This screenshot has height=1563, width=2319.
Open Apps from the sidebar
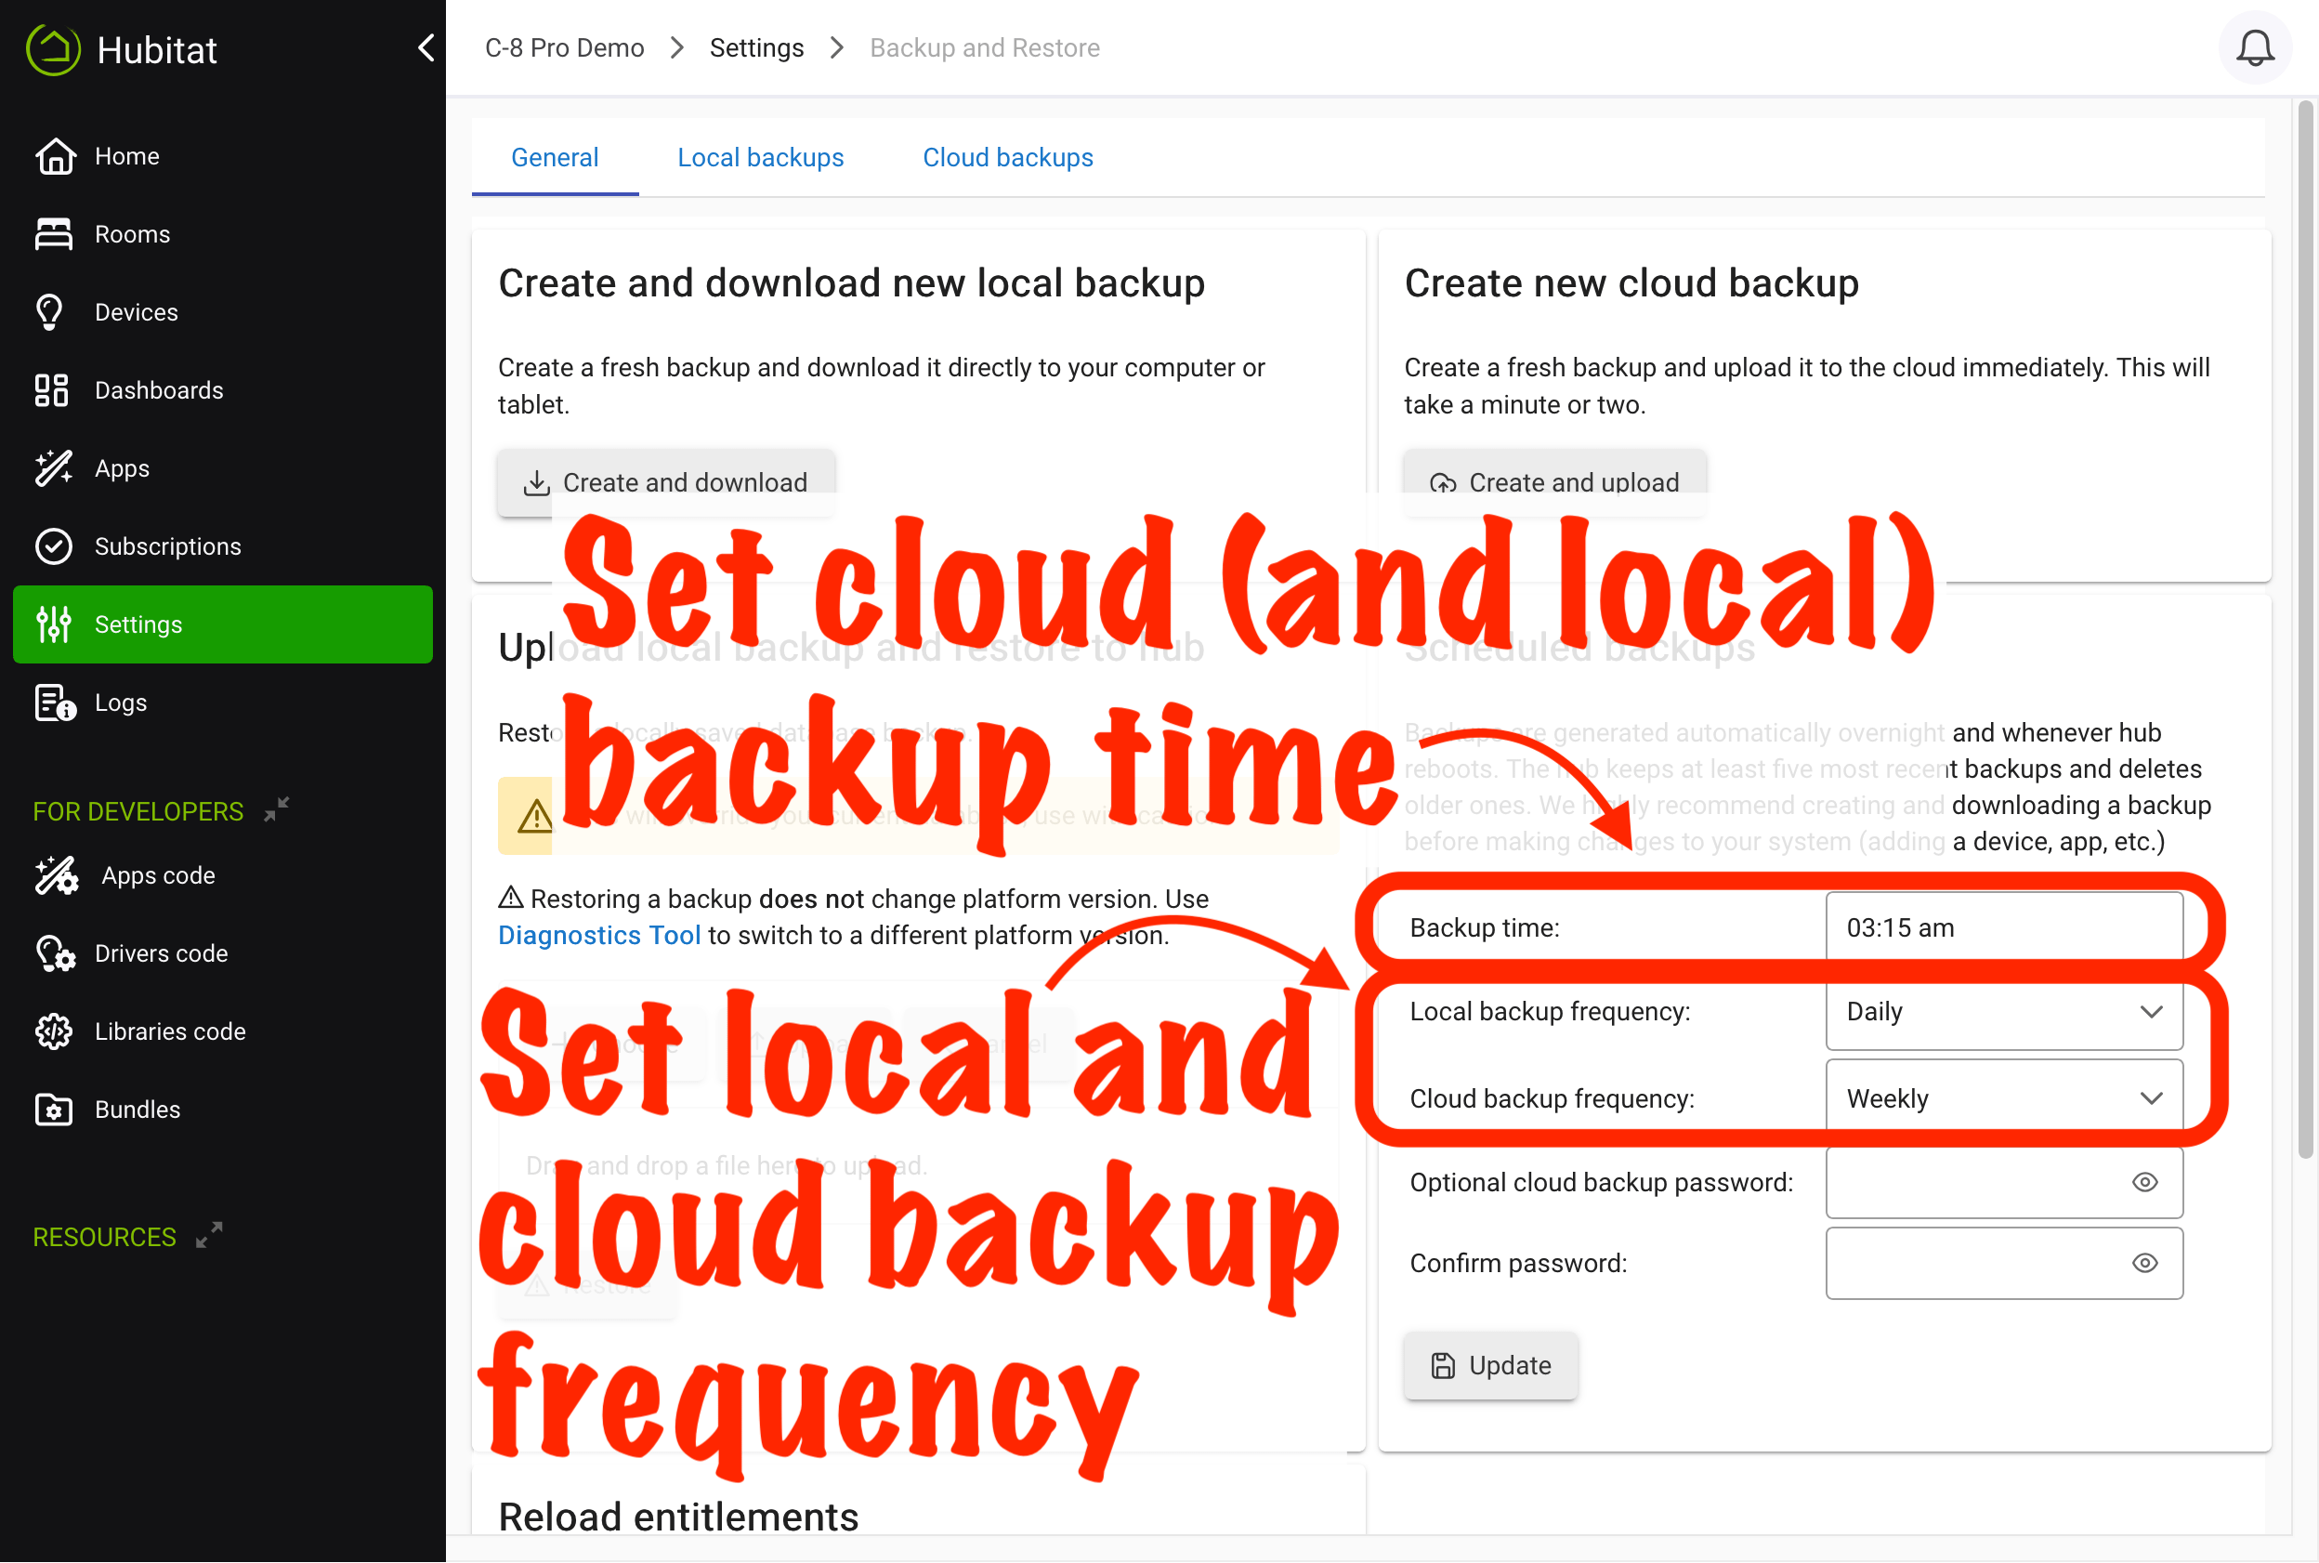click(x=222, y=468)
